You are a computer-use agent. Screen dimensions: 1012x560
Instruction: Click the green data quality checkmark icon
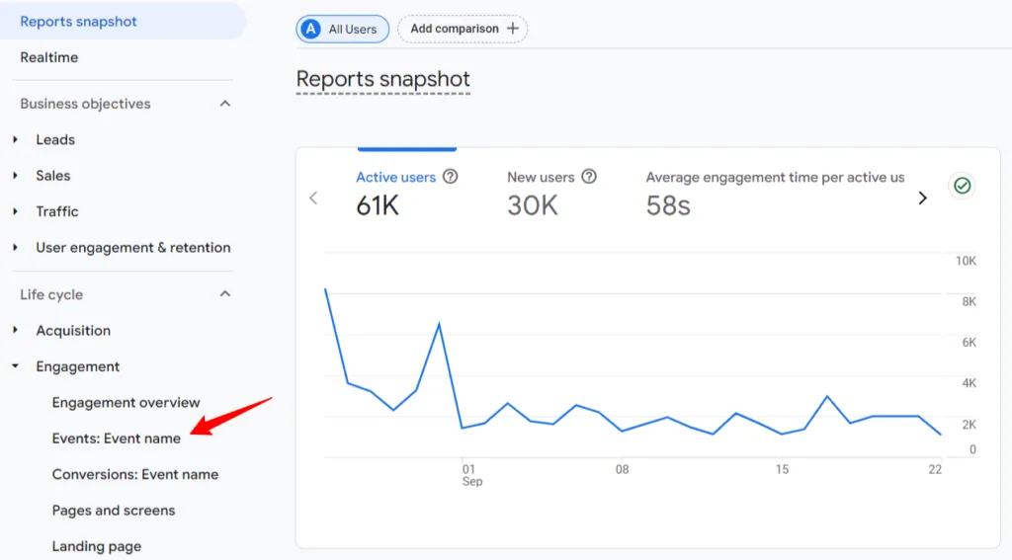point(962,186)
